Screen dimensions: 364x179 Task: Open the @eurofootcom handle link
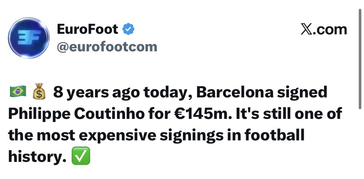pos(107,47)
